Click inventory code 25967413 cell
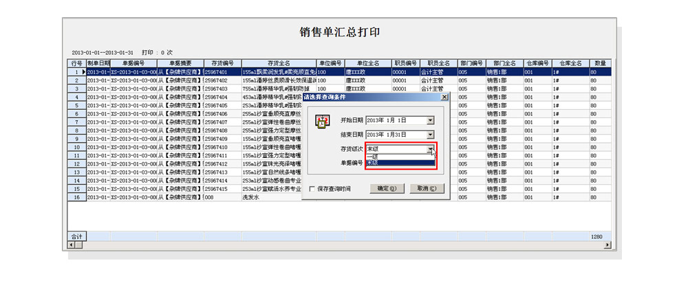This screenshot has width=688, height=287. point(222,172)
